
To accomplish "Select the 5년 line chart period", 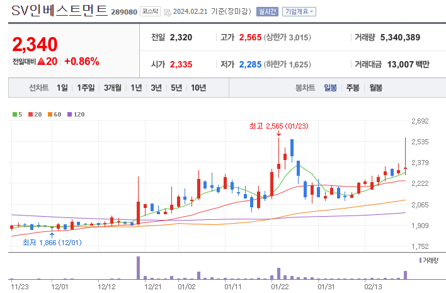I will [176, 88].
